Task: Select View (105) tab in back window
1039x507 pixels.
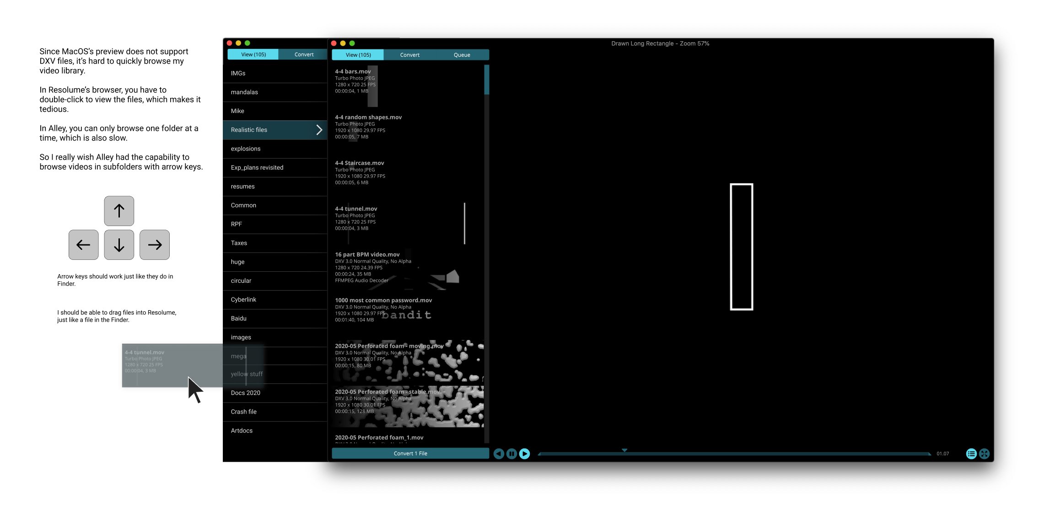Action: click(x=253, y=54)
